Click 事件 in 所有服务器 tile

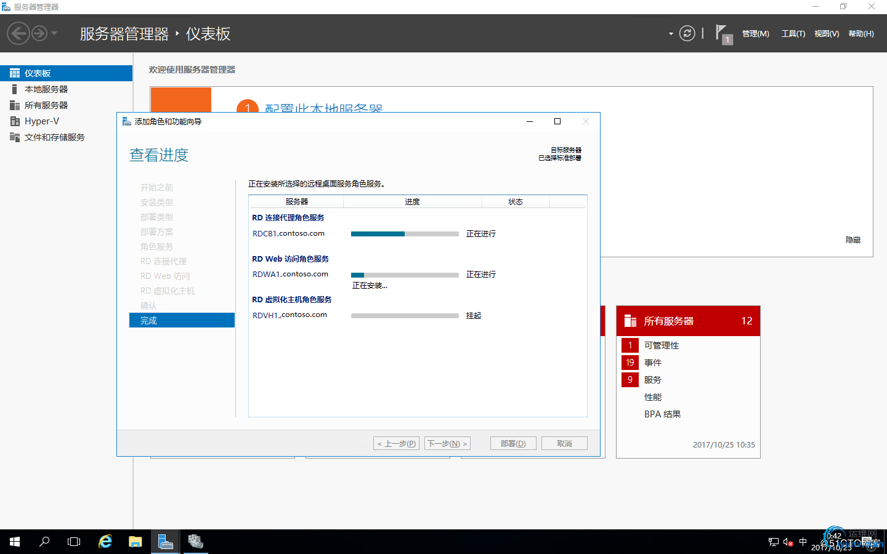coord(653,363)
